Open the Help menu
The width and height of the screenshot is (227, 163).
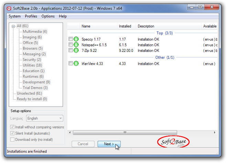tap(63, 16)
